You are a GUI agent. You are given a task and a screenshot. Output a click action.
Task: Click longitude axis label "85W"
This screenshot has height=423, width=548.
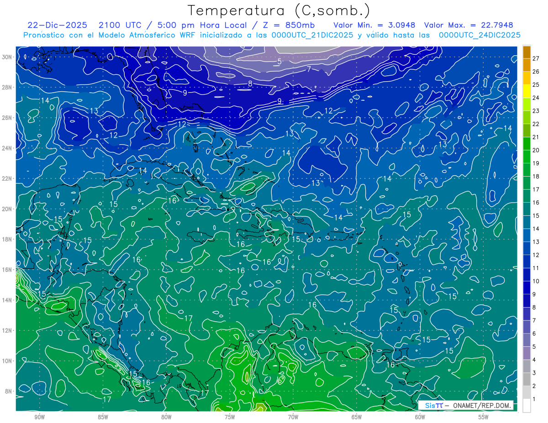tap(103, 417)
